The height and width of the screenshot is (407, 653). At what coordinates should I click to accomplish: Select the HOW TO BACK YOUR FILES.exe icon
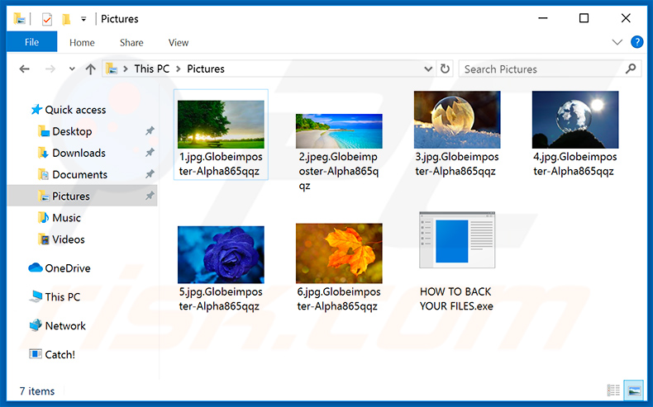click(457, 240)
